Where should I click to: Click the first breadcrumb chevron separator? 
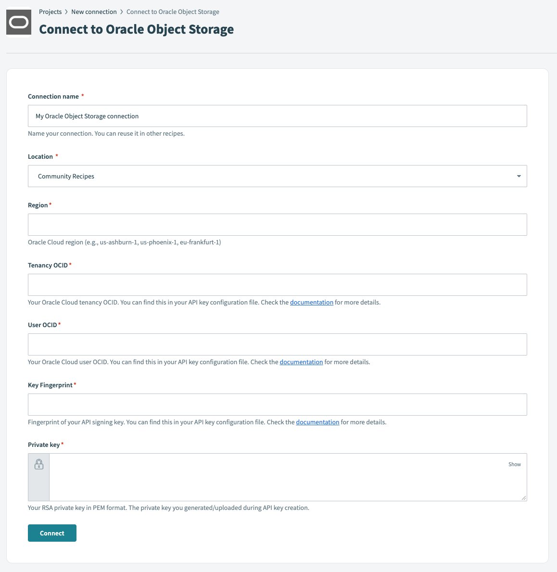[x=66, y=12]
